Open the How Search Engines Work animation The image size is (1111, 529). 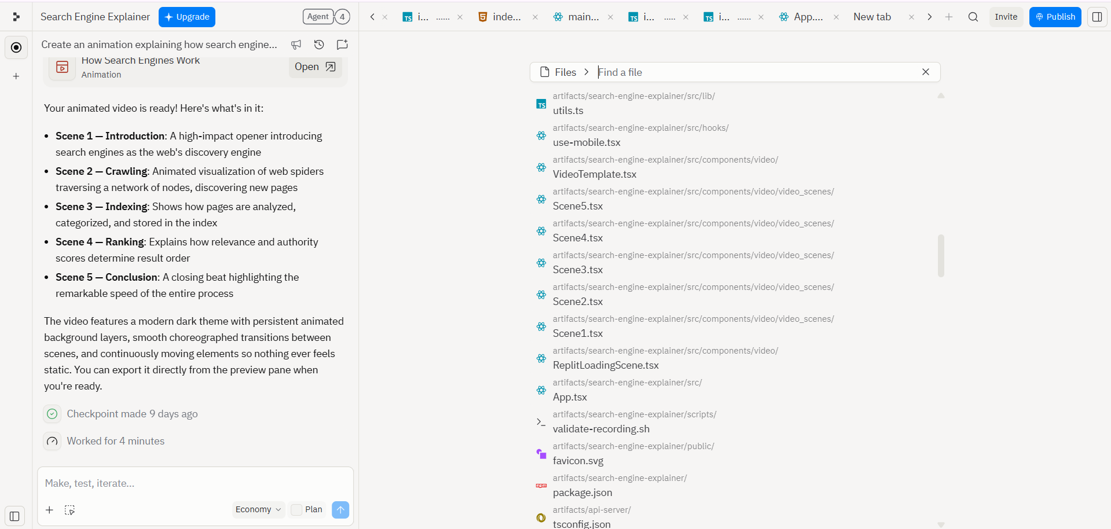pos(315,67)
